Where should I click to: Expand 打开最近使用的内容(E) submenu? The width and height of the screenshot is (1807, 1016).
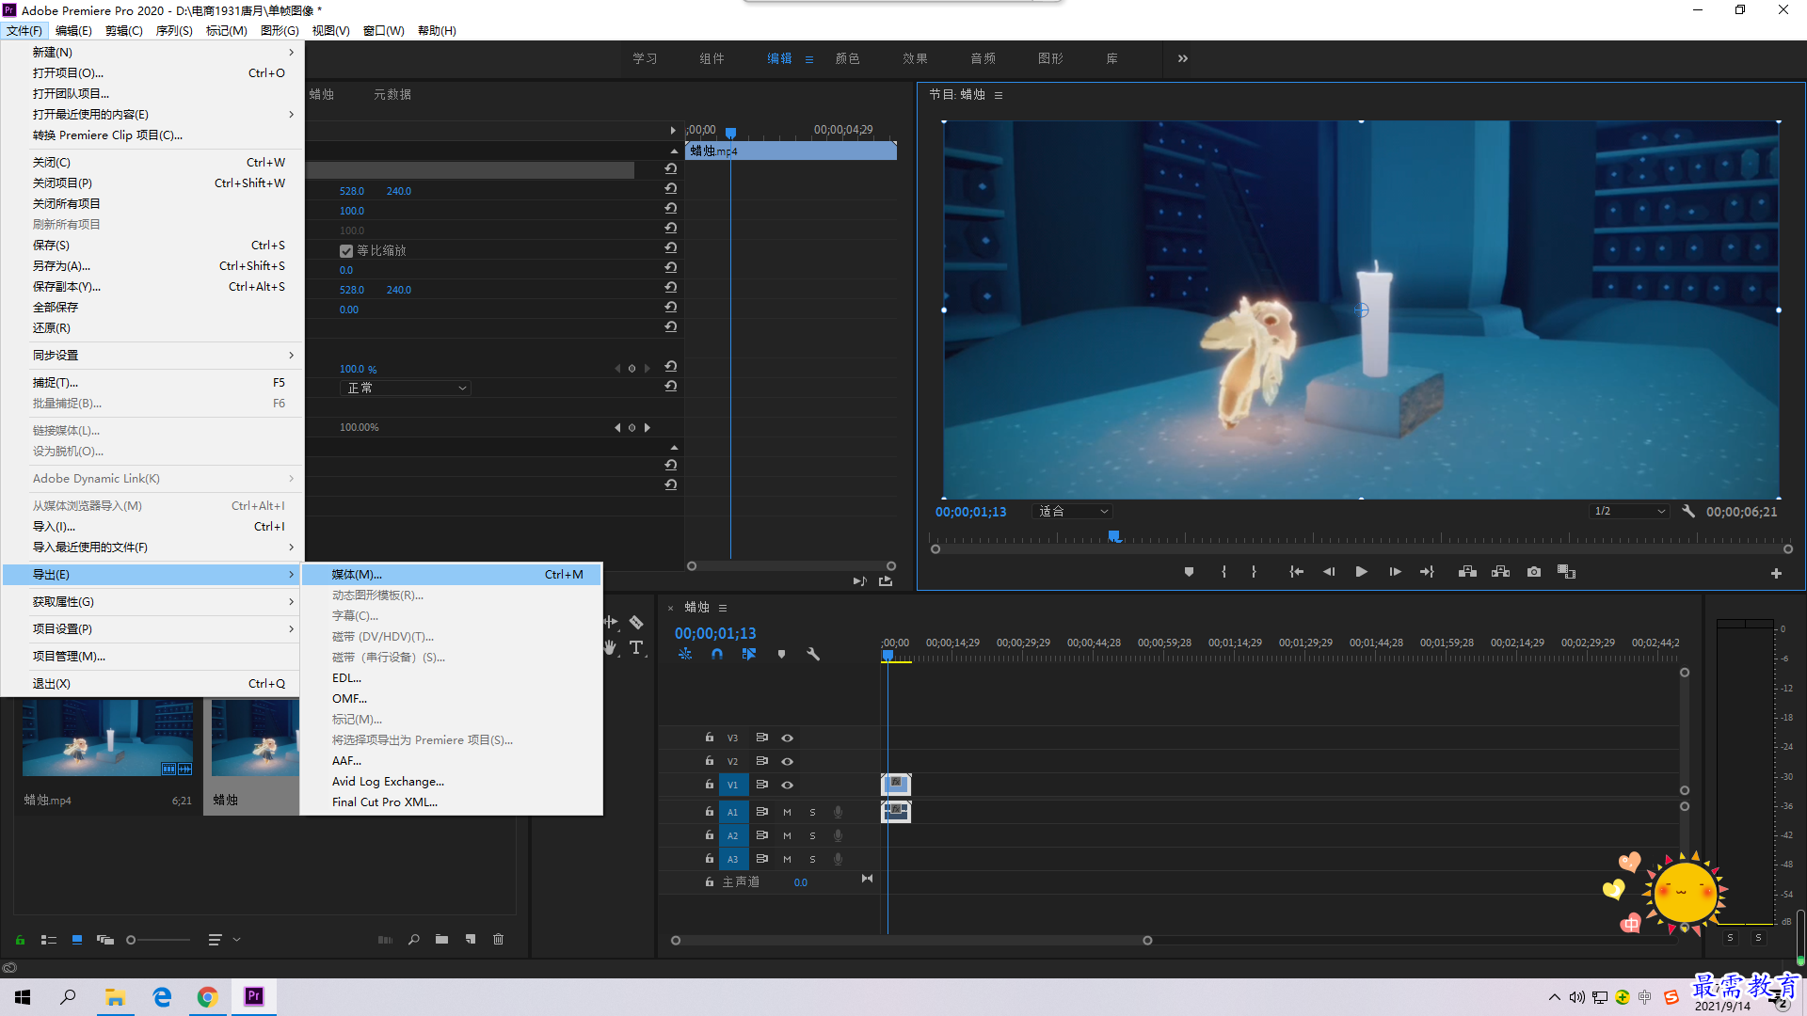pyautogui.click(x=152, y=114)
